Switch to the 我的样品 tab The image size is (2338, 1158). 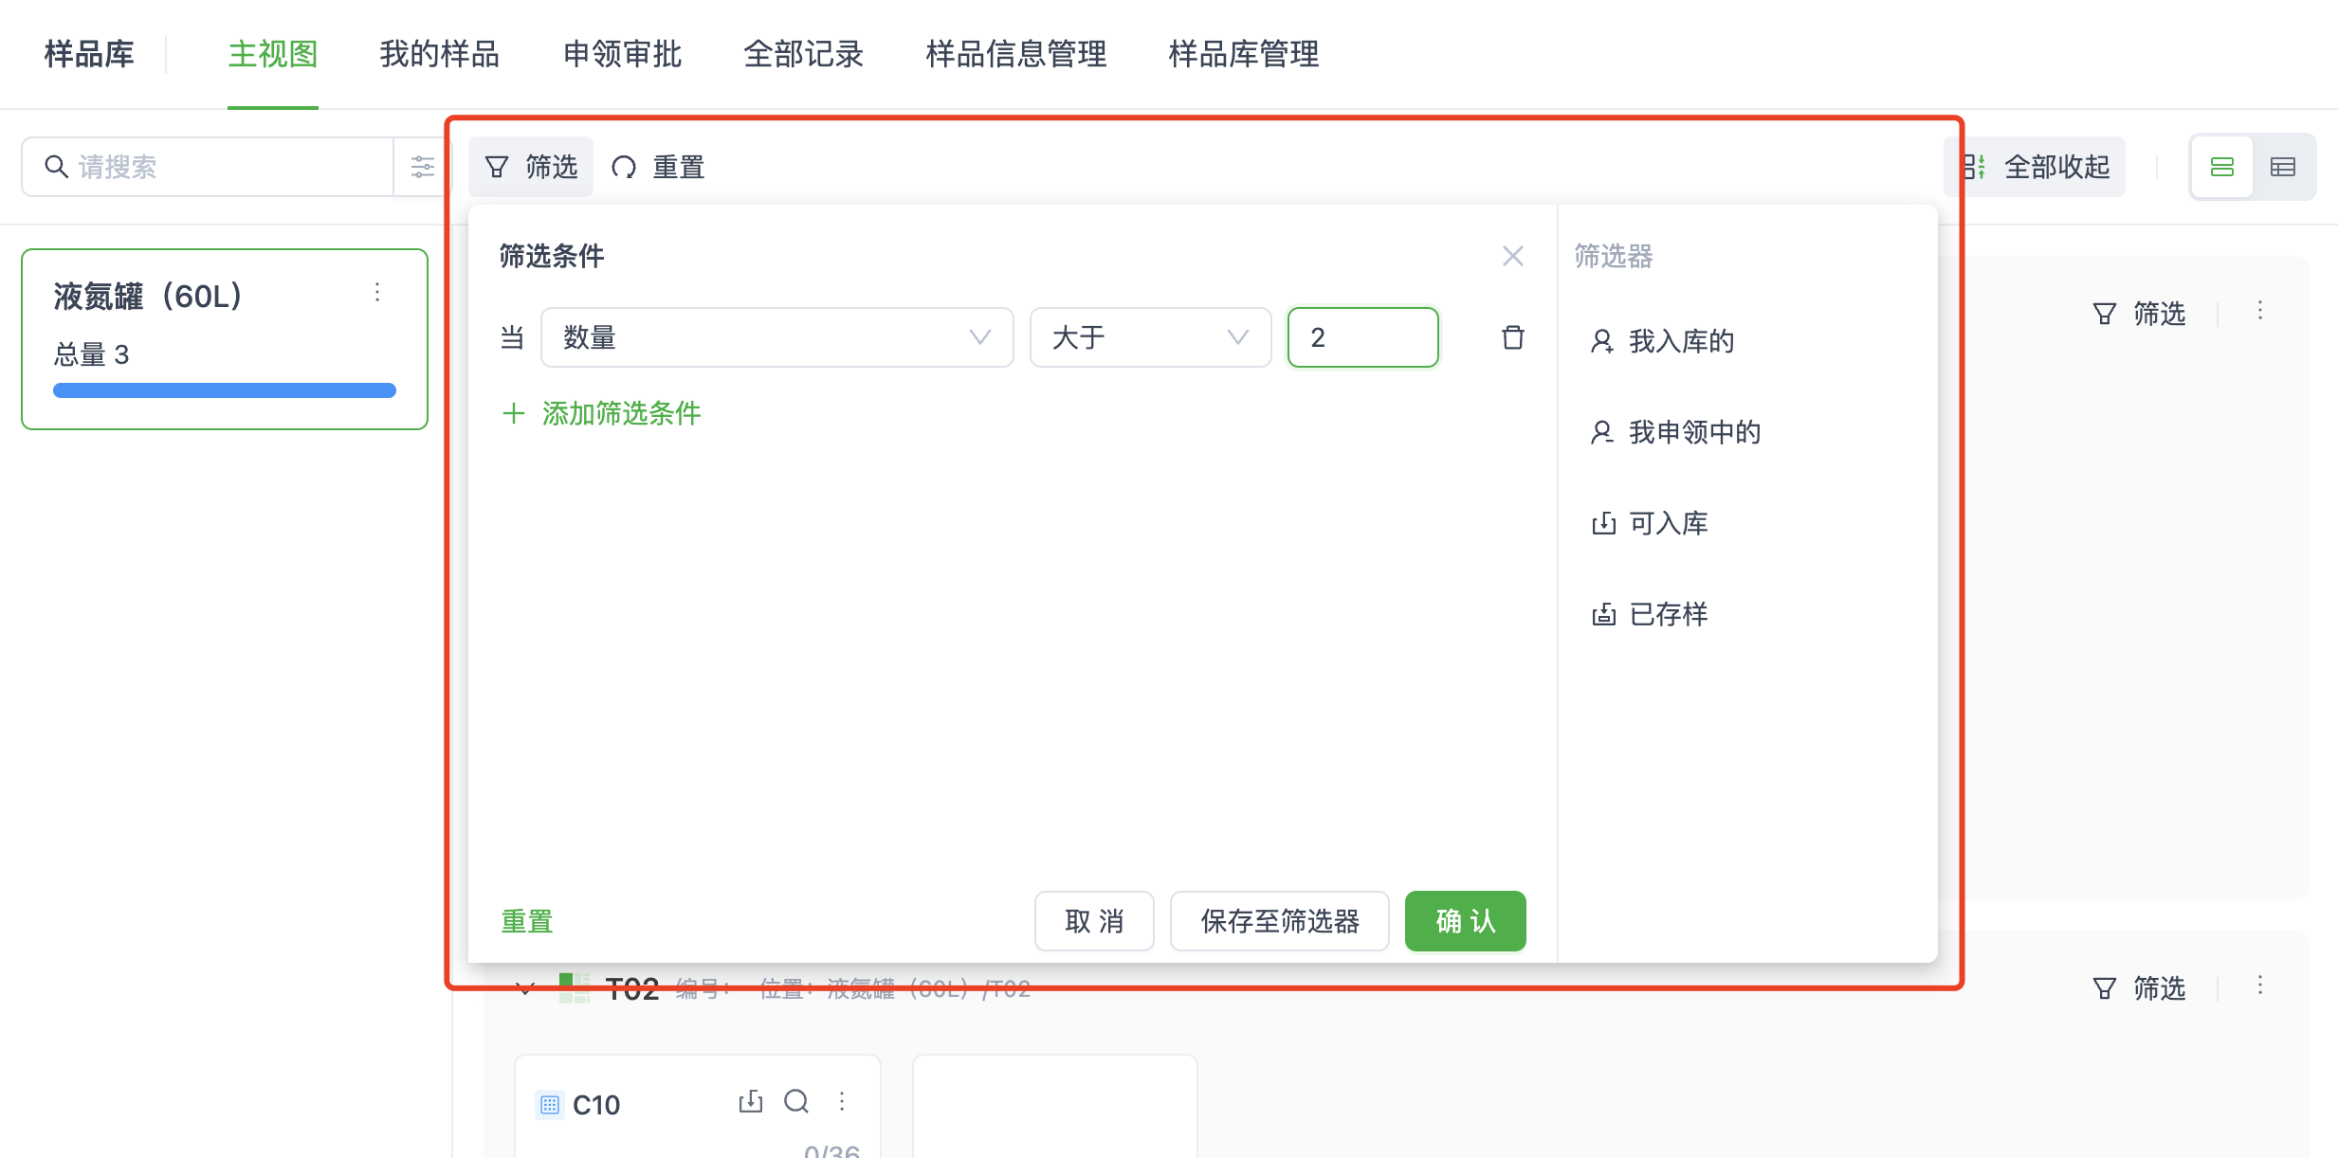pyautogui.click(x=438, y=54)
